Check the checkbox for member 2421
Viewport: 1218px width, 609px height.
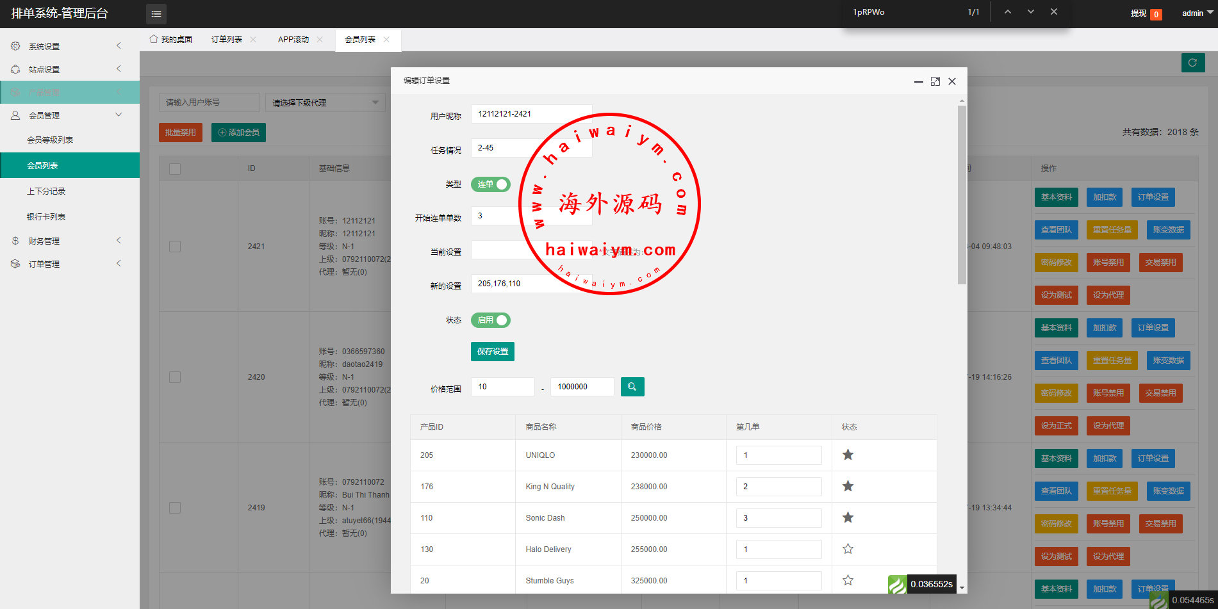[175, 247]
